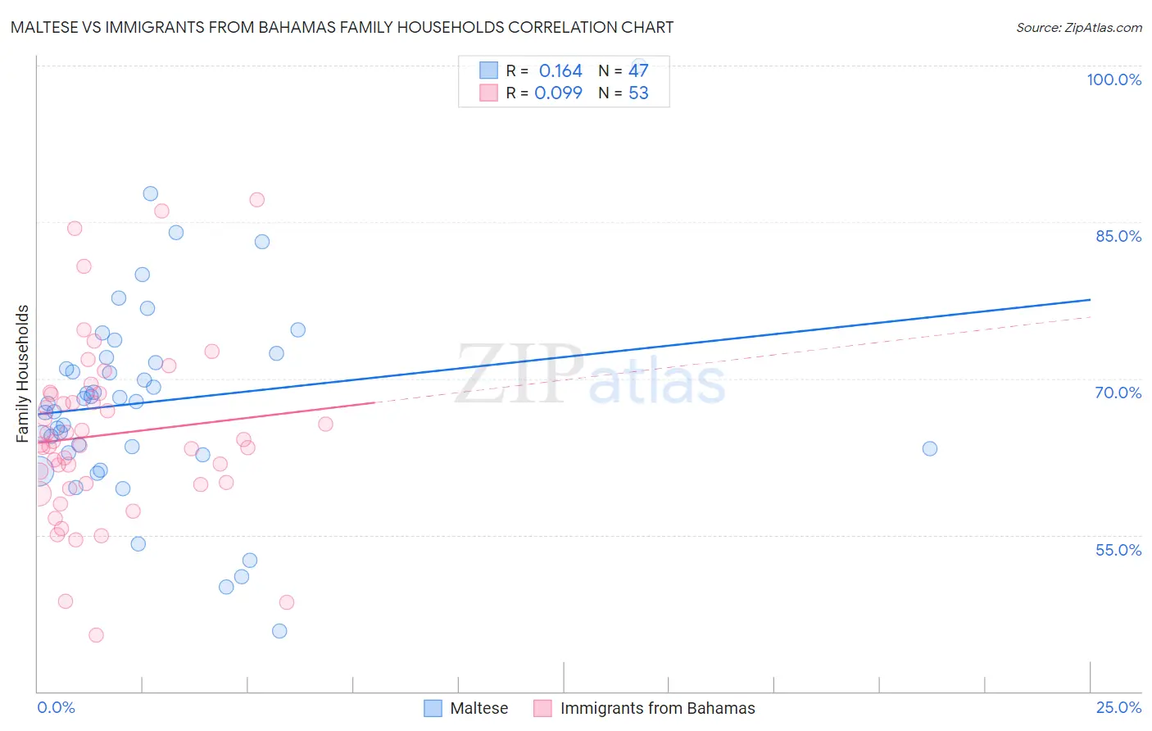
Task: Click the 55.0% y-axis tick label
Action: click(1118, 550)
